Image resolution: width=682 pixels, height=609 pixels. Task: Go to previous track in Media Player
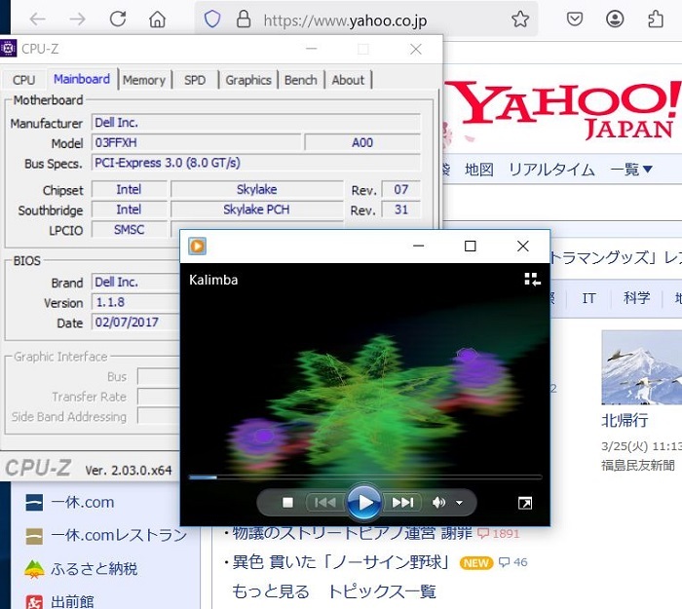pos(324,503)
